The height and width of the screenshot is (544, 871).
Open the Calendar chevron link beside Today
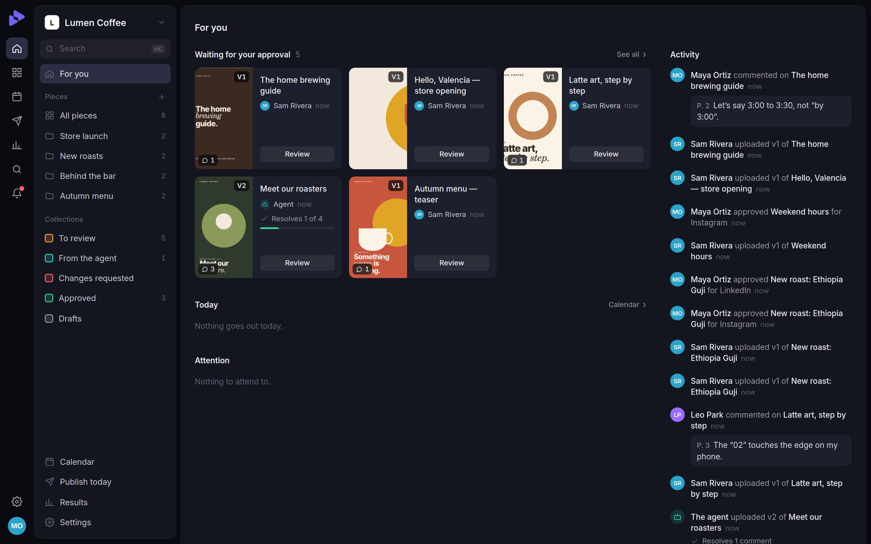pos(627,305)
